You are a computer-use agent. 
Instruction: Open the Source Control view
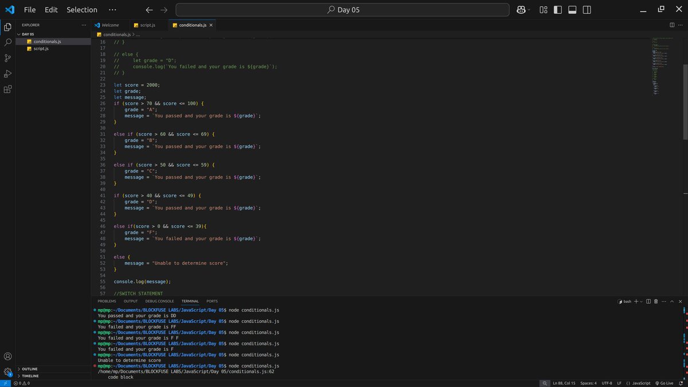pyautogui.click(x=7, y=58)
